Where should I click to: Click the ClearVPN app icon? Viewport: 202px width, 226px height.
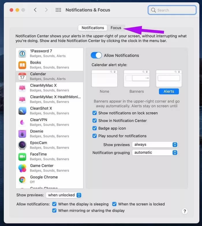click(22, 122)
